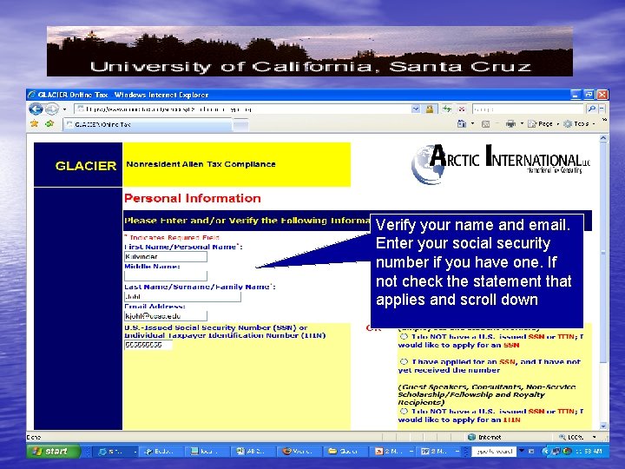Viewport: 625px width, 469px height.
Task: Open the recent pages dropdown beside Forward
Action: 64,109
